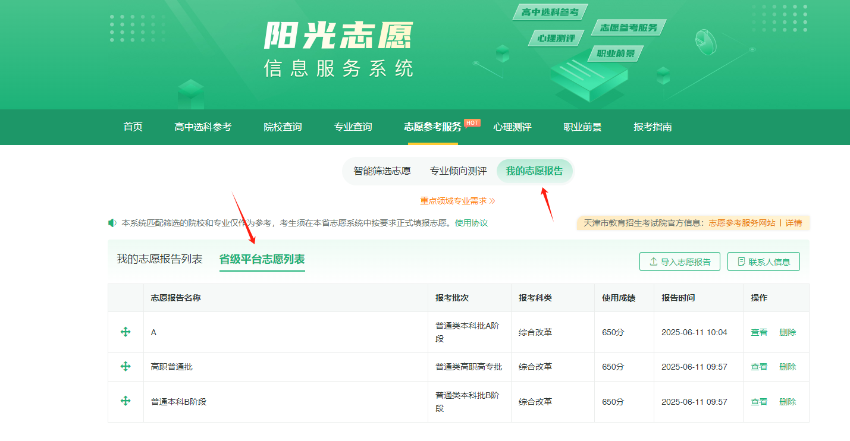This screenshot has width=850, height=441.
Task: Click the drag-move icon in row A
Action: pyautogui.click(x=126, y=332)
